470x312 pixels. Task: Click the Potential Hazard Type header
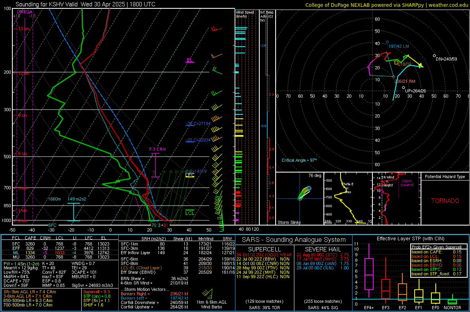pos(445,177)
